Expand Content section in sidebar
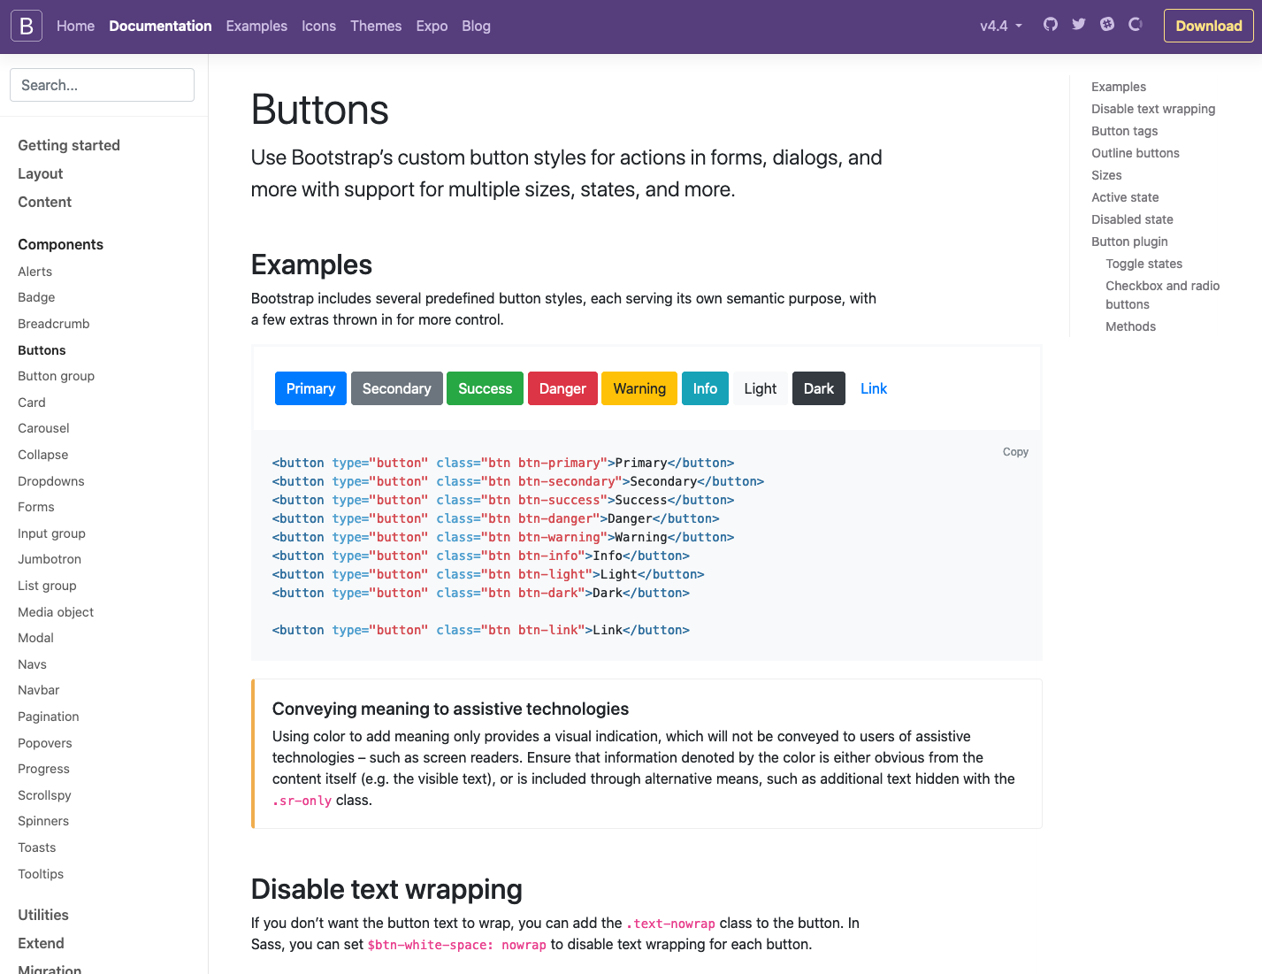 [x=45, y=202]
